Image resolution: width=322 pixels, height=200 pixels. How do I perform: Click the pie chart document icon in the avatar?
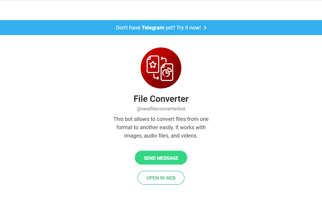[x=167, y=72]
